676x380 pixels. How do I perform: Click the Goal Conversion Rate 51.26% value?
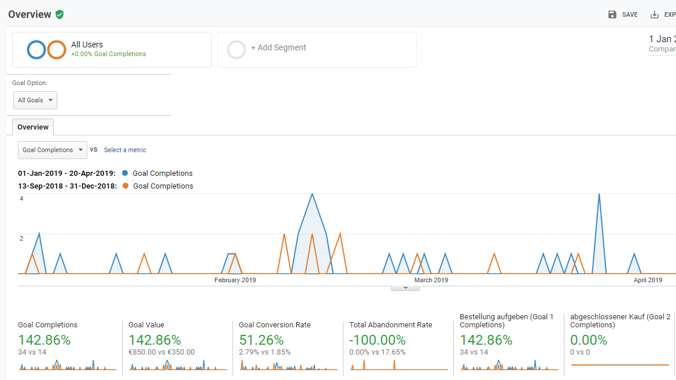[261, 340]
